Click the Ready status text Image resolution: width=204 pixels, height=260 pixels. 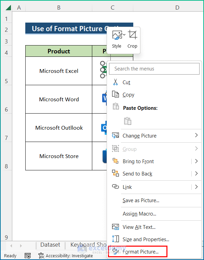10,256
